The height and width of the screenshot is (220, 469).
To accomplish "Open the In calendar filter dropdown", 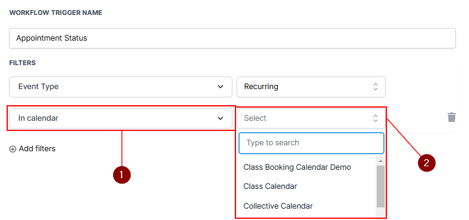I will (120, 118).
